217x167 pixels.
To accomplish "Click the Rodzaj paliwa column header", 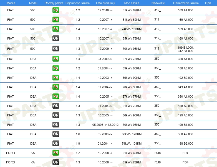I will coord(54,3).
